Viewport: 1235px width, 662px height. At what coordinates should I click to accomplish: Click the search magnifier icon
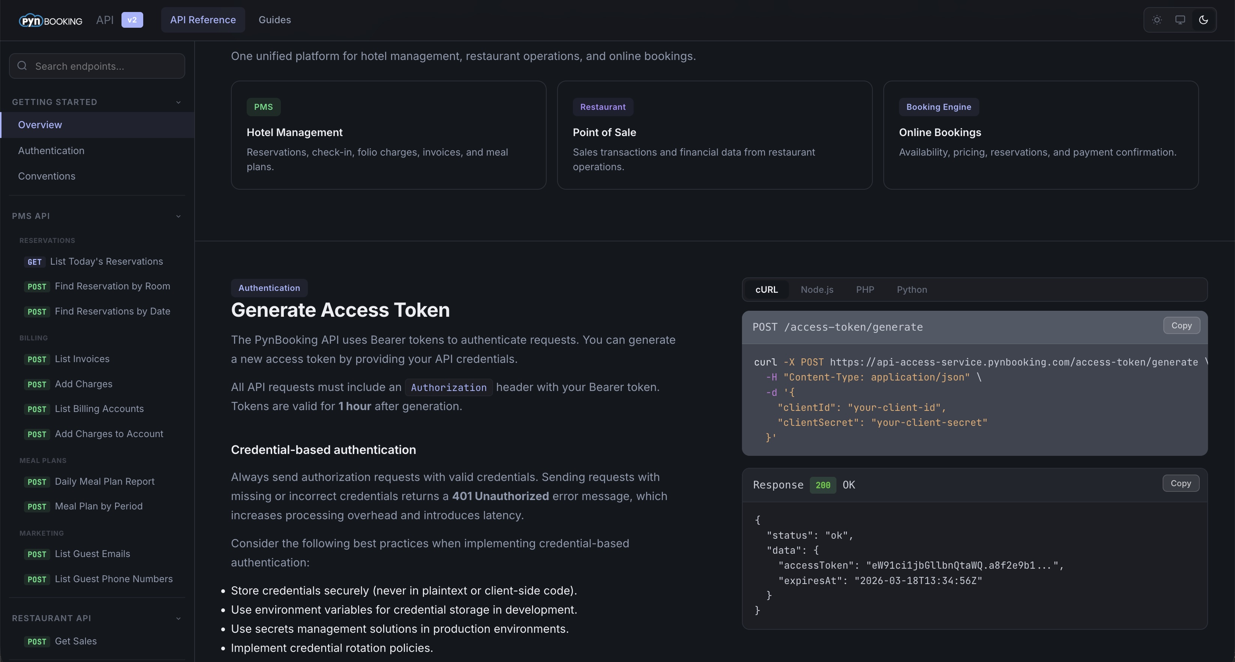(22, 66)
